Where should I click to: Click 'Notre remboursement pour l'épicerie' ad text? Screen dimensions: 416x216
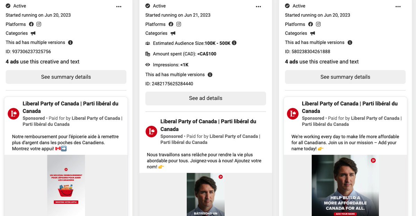coord(66,142)
